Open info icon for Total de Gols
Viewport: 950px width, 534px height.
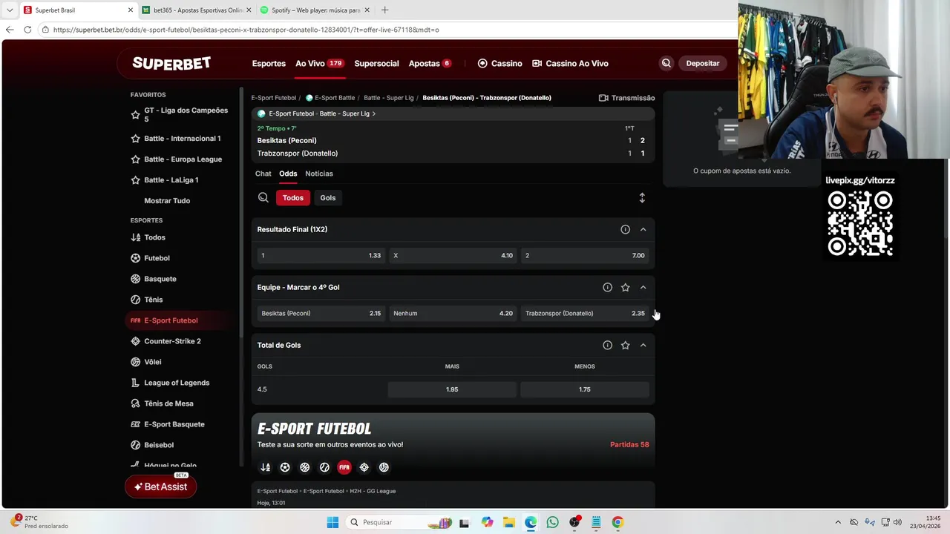point(607,345)
